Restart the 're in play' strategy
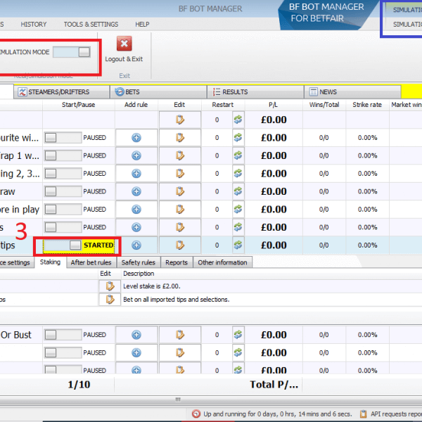This screenshot has width=422, height=422. pos(238,210)
